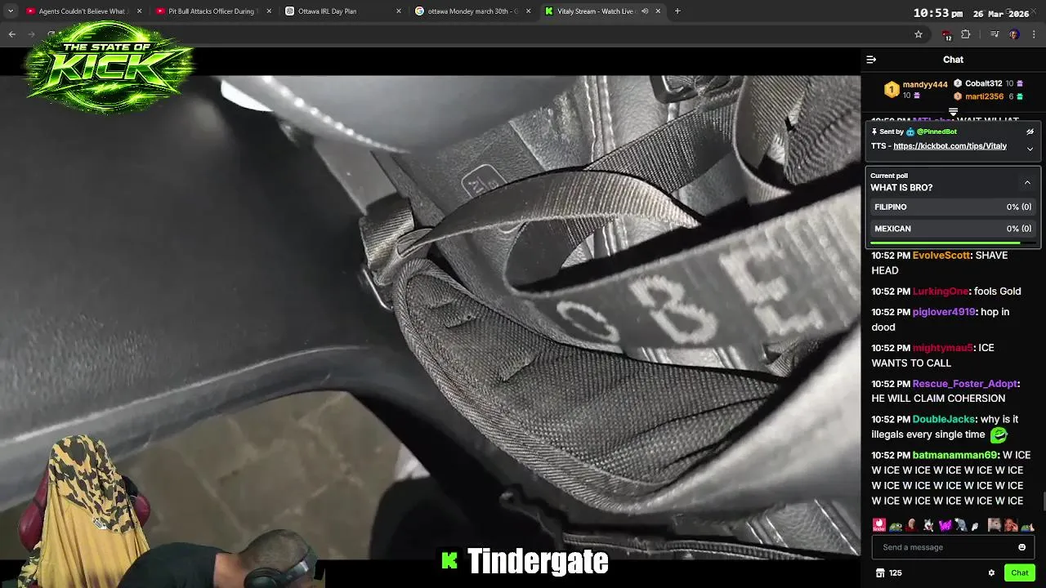Click the chat panel scrollbar
This screenshot has height=588, width=1046.
[x=1044, y=502]
